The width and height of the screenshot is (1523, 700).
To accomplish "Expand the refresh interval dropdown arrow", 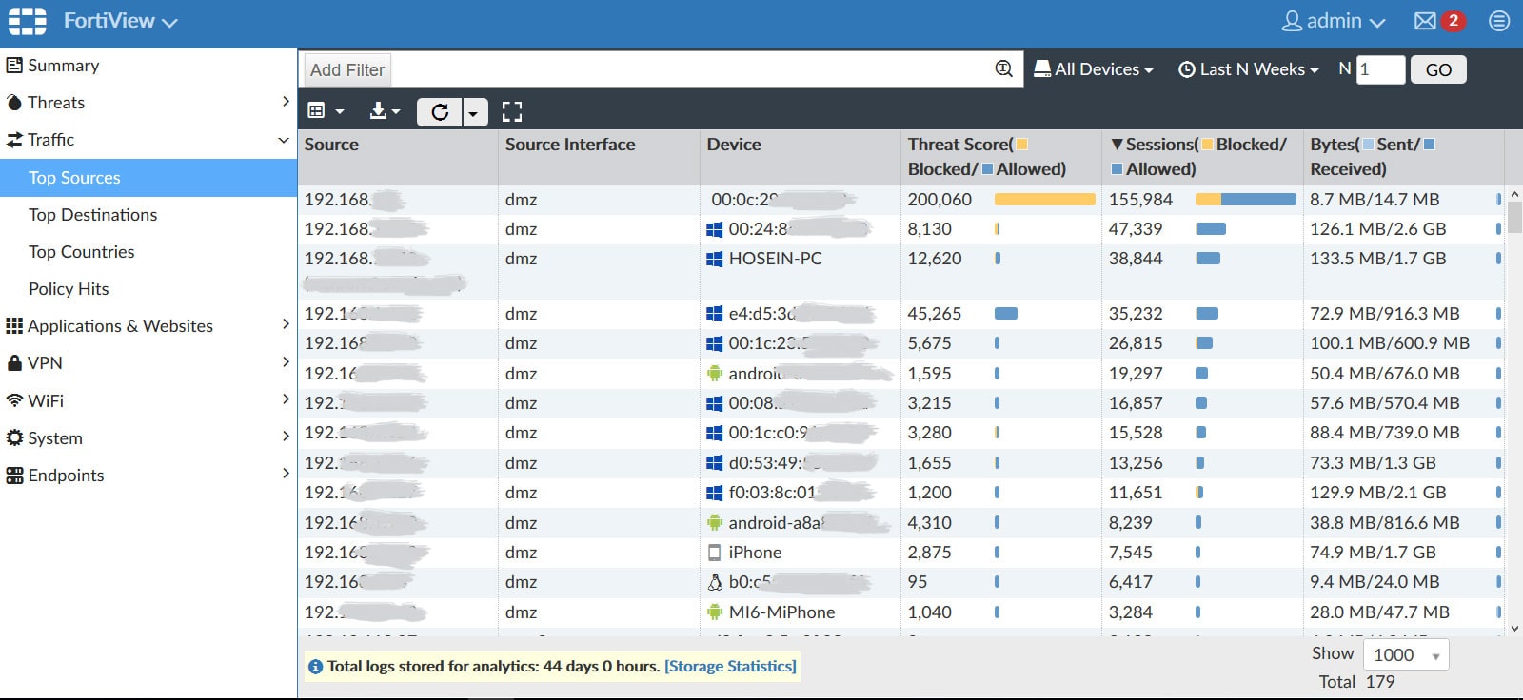I will pos(474,113).
